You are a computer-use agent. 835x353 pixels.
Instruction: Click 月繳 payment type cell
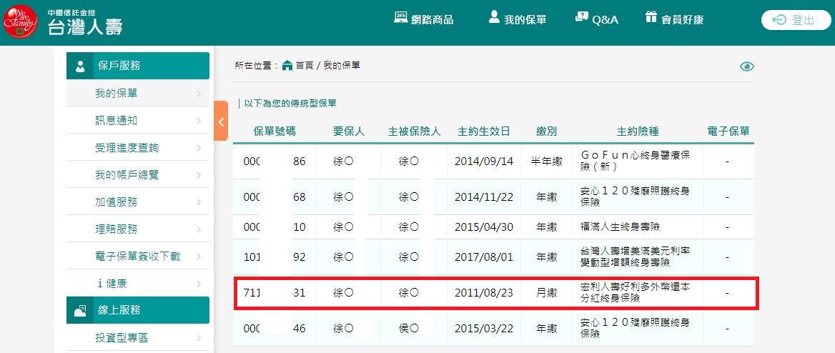546,293
